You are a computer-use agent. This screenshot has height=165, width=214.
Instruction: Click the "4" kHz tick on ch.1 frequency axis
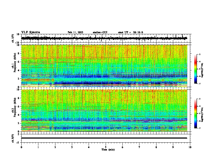(19, 70)
